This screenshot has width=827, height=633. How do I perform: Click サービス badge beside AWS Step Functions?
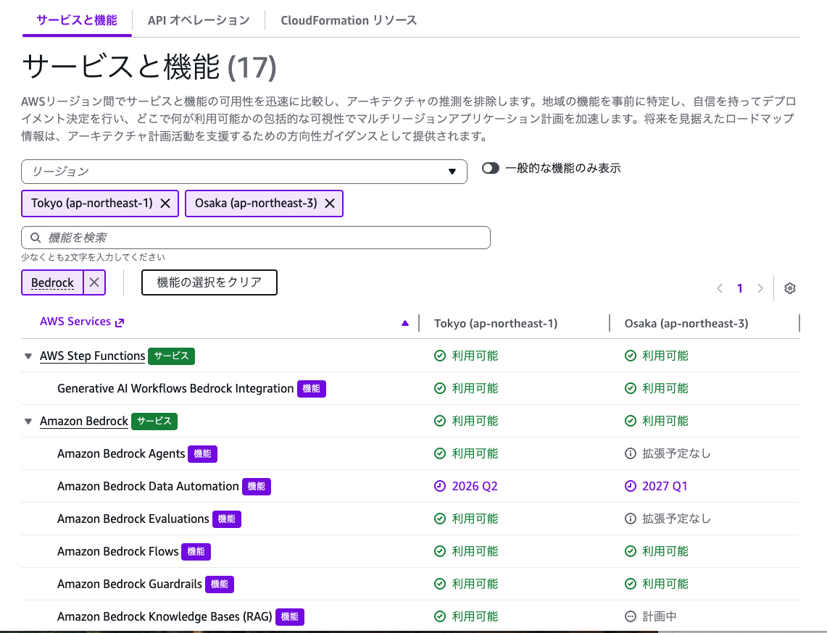pyautogui.click(x=171, y=356)
